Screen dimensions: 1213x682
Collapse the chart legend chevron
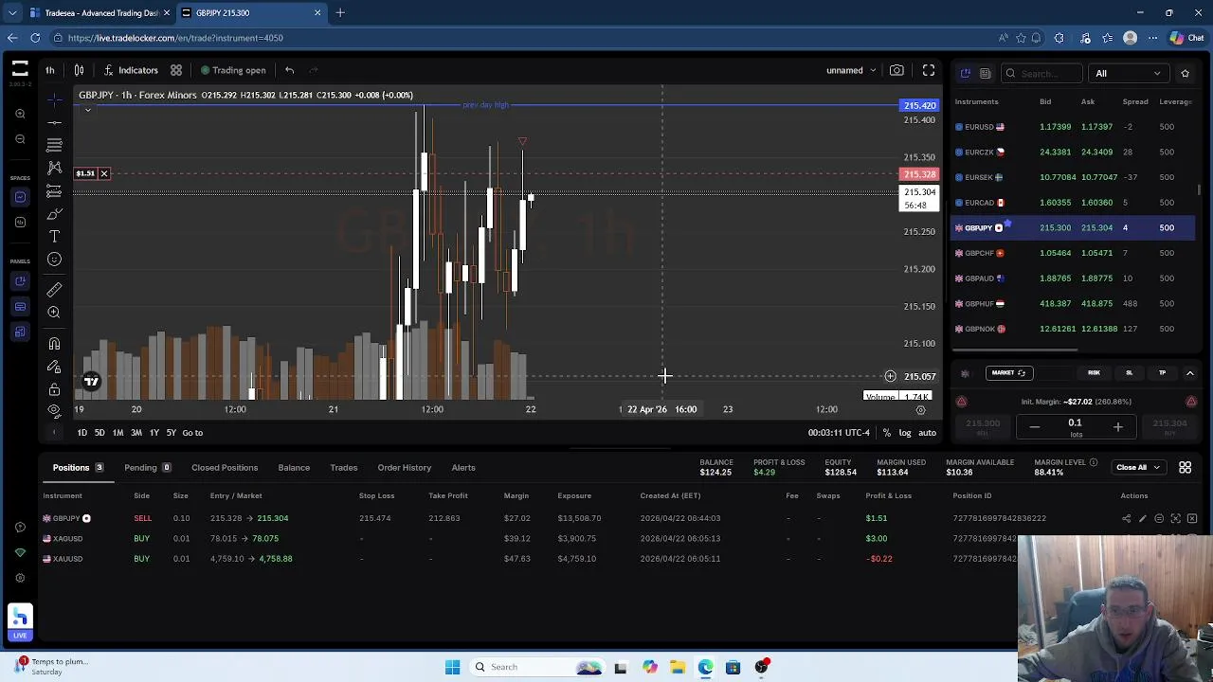[x=88, y=110]
